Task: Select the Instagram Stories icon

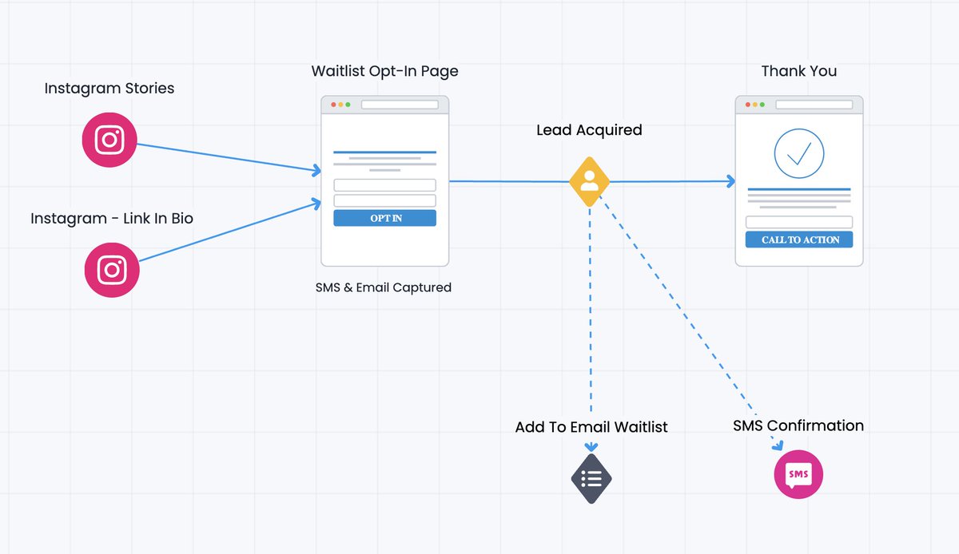Action: [109, 140]
